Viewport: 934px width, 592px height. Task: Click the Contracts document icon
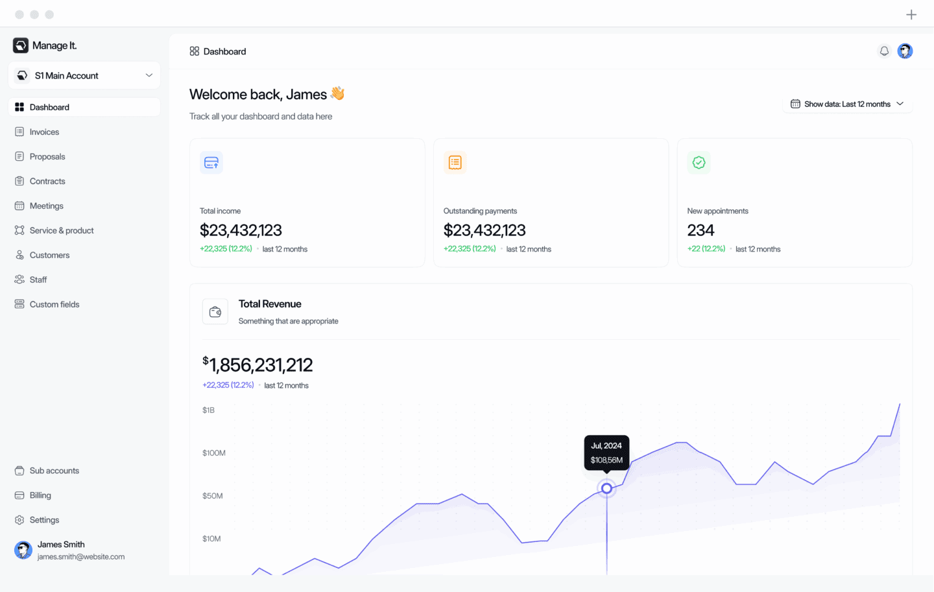pos(19,181)
